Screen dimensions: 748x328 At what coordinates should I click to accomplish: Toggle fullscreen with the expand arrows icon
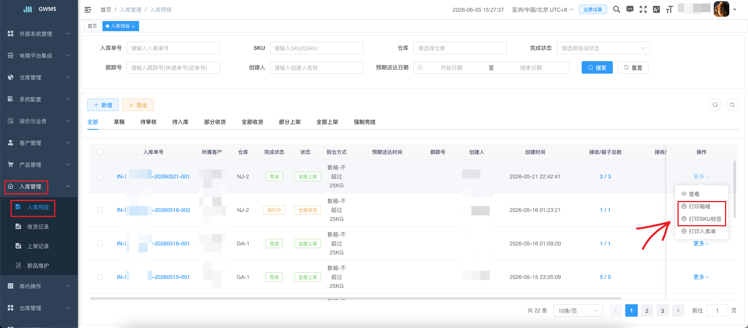coord(643,9)
